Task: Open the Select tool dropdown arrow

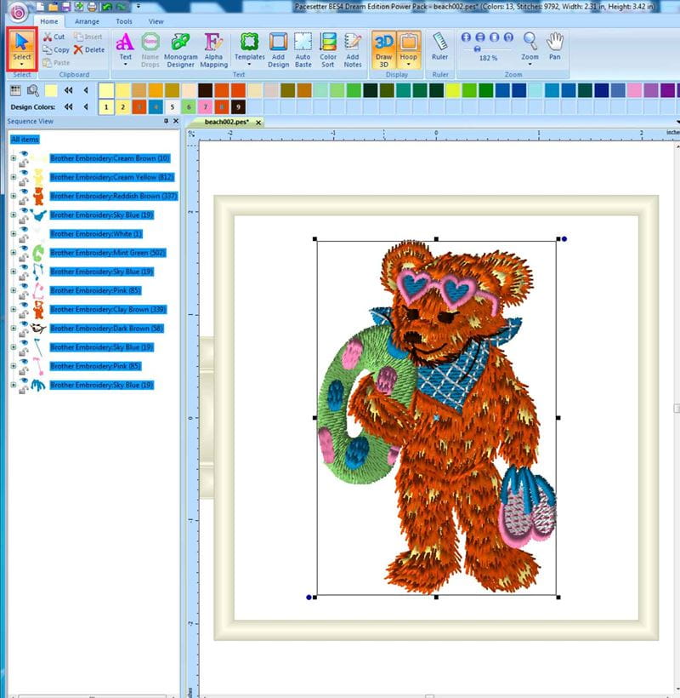Action: click(22, 65)
